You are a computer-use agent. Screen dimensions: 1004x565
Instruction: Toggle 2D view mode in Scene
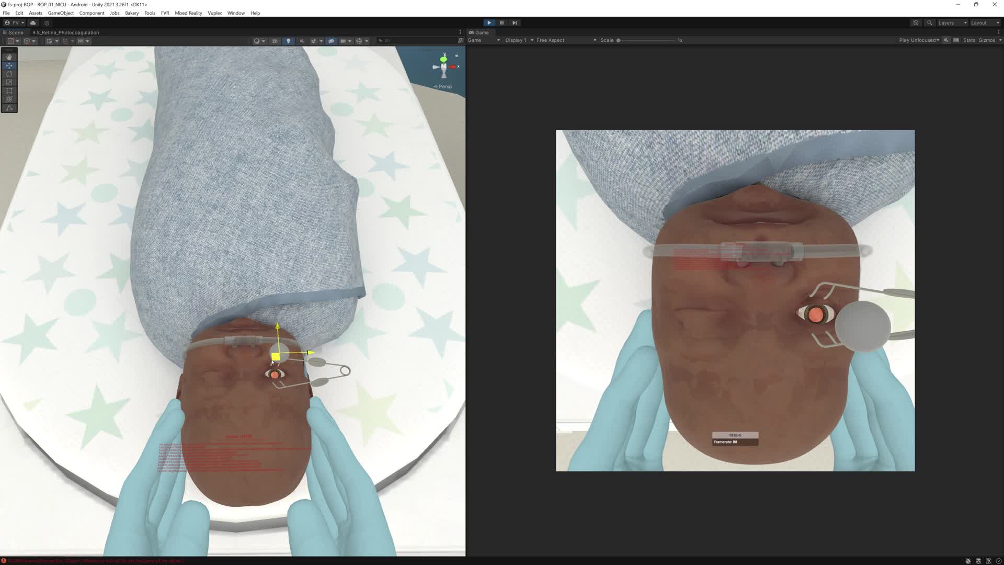click(275, 41)
